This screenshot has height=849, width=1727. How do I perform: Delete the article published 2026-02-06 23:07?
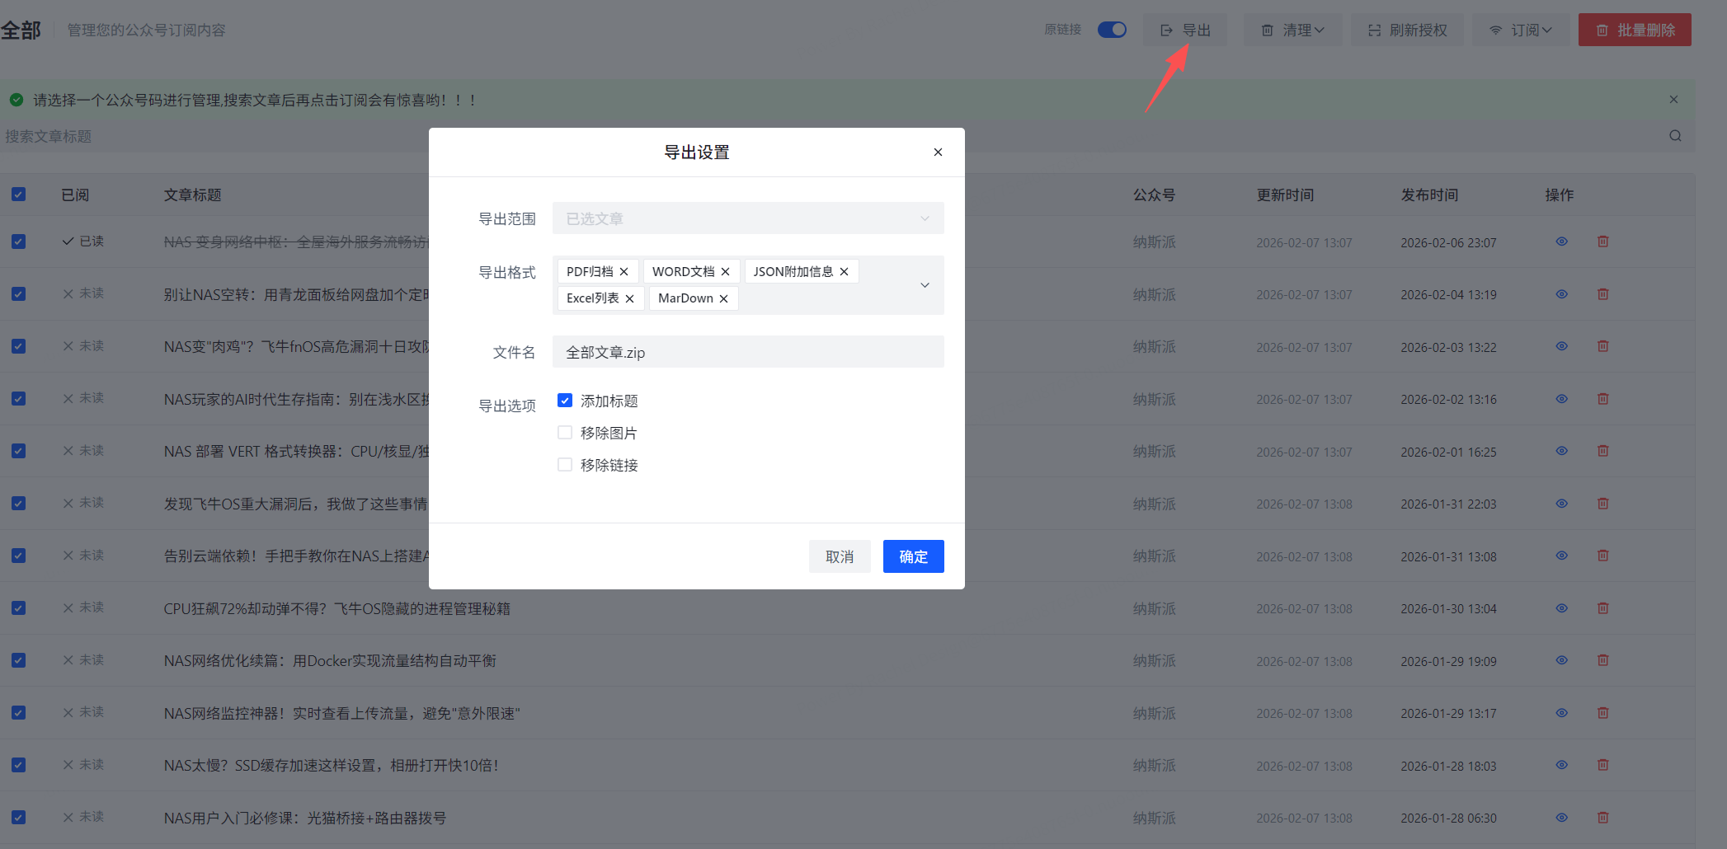click(x=1602, y=242)
